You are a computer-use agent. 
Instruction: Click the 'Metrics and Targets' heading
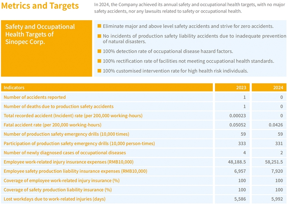click(40, 6)
